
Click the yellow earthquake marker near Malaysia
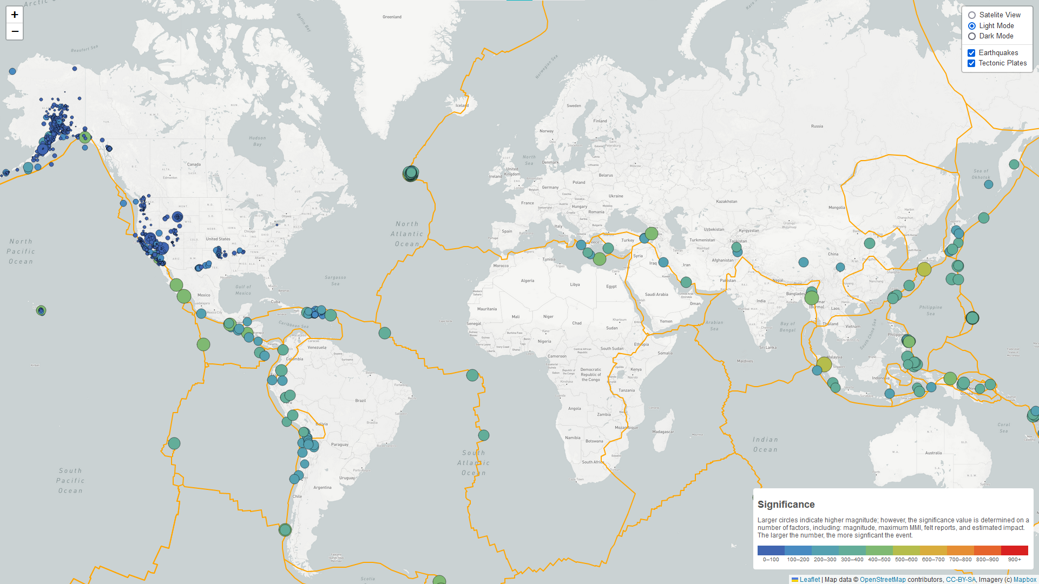[823, 365]
